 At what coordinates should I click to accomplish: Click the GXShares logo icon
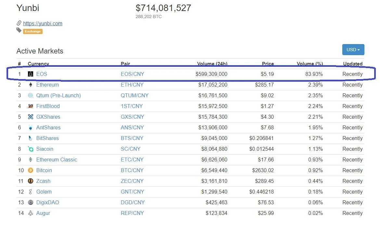[x=30, y=117]
